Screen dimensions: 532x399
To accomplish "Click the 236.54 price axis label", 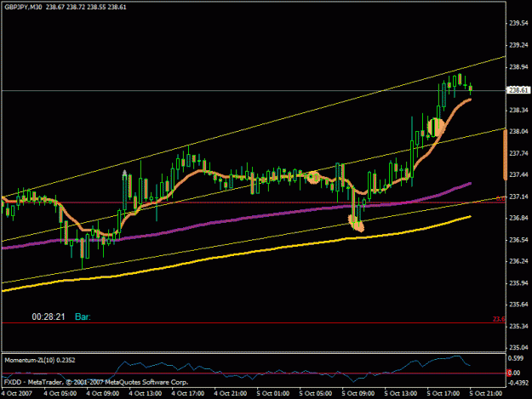I will (x=518, y=240).
